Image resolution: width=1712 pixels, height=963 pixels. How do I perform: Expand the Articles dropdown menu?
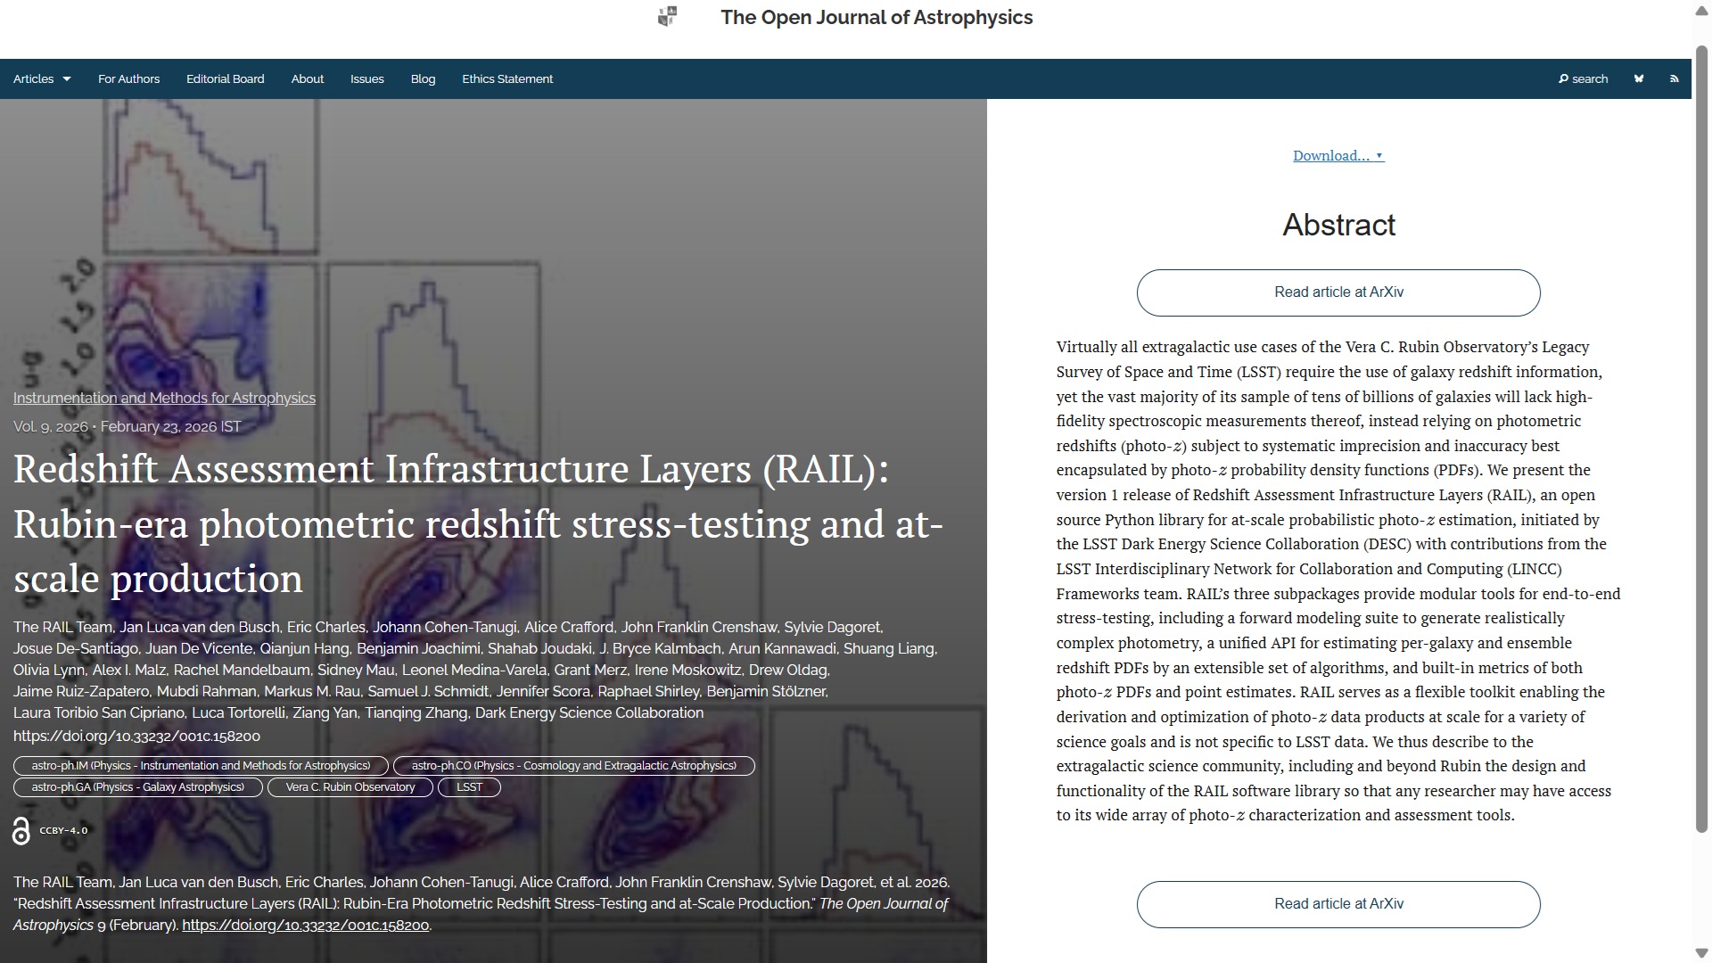(x=42, y=78)
